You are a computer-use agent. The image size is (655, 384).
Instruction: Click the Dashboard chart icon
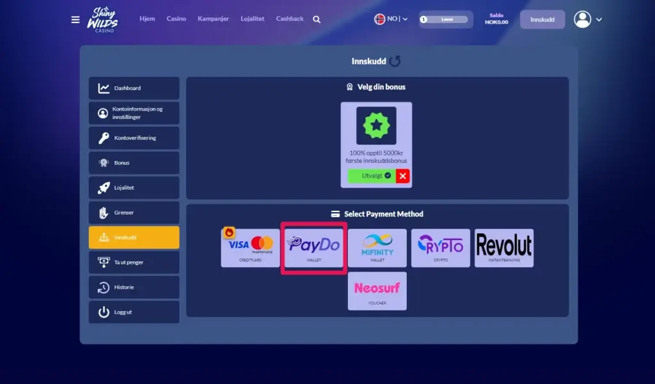[104, 88]
